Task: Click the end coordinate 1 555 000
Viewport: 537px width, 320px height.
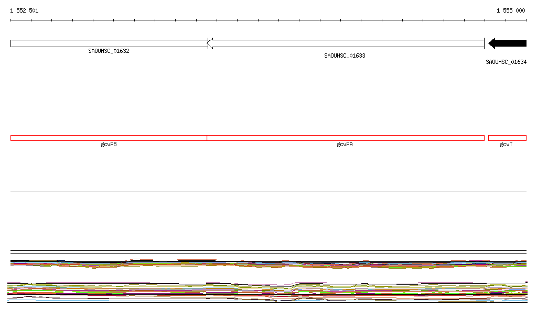Action: click(511, 10)
